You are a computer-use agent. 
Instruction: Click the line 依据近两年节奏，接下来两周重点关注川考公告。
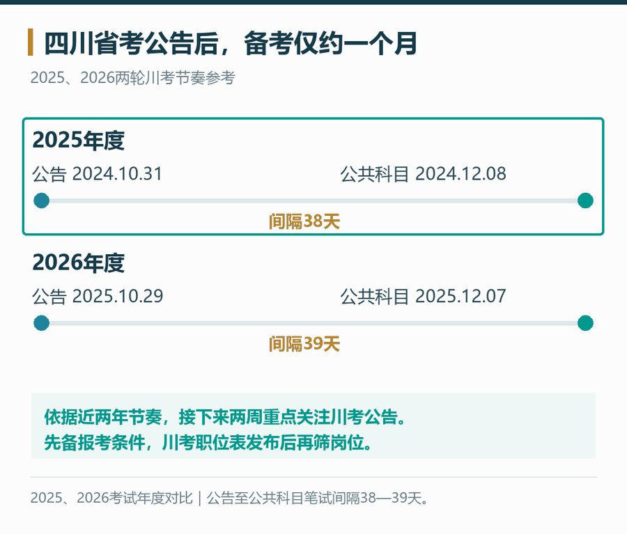[x=225, y=417]
